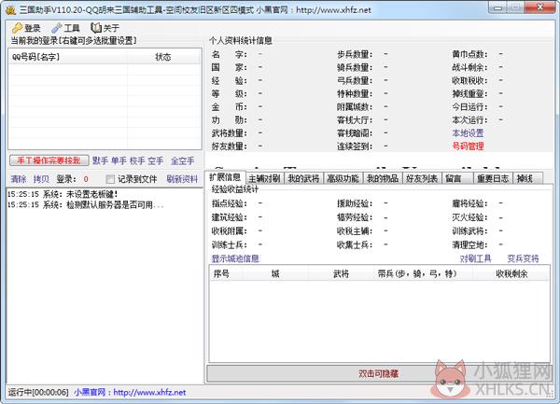Click the 运行中[00:00:06] status text
560x404 pixels.
coord(38,392)
